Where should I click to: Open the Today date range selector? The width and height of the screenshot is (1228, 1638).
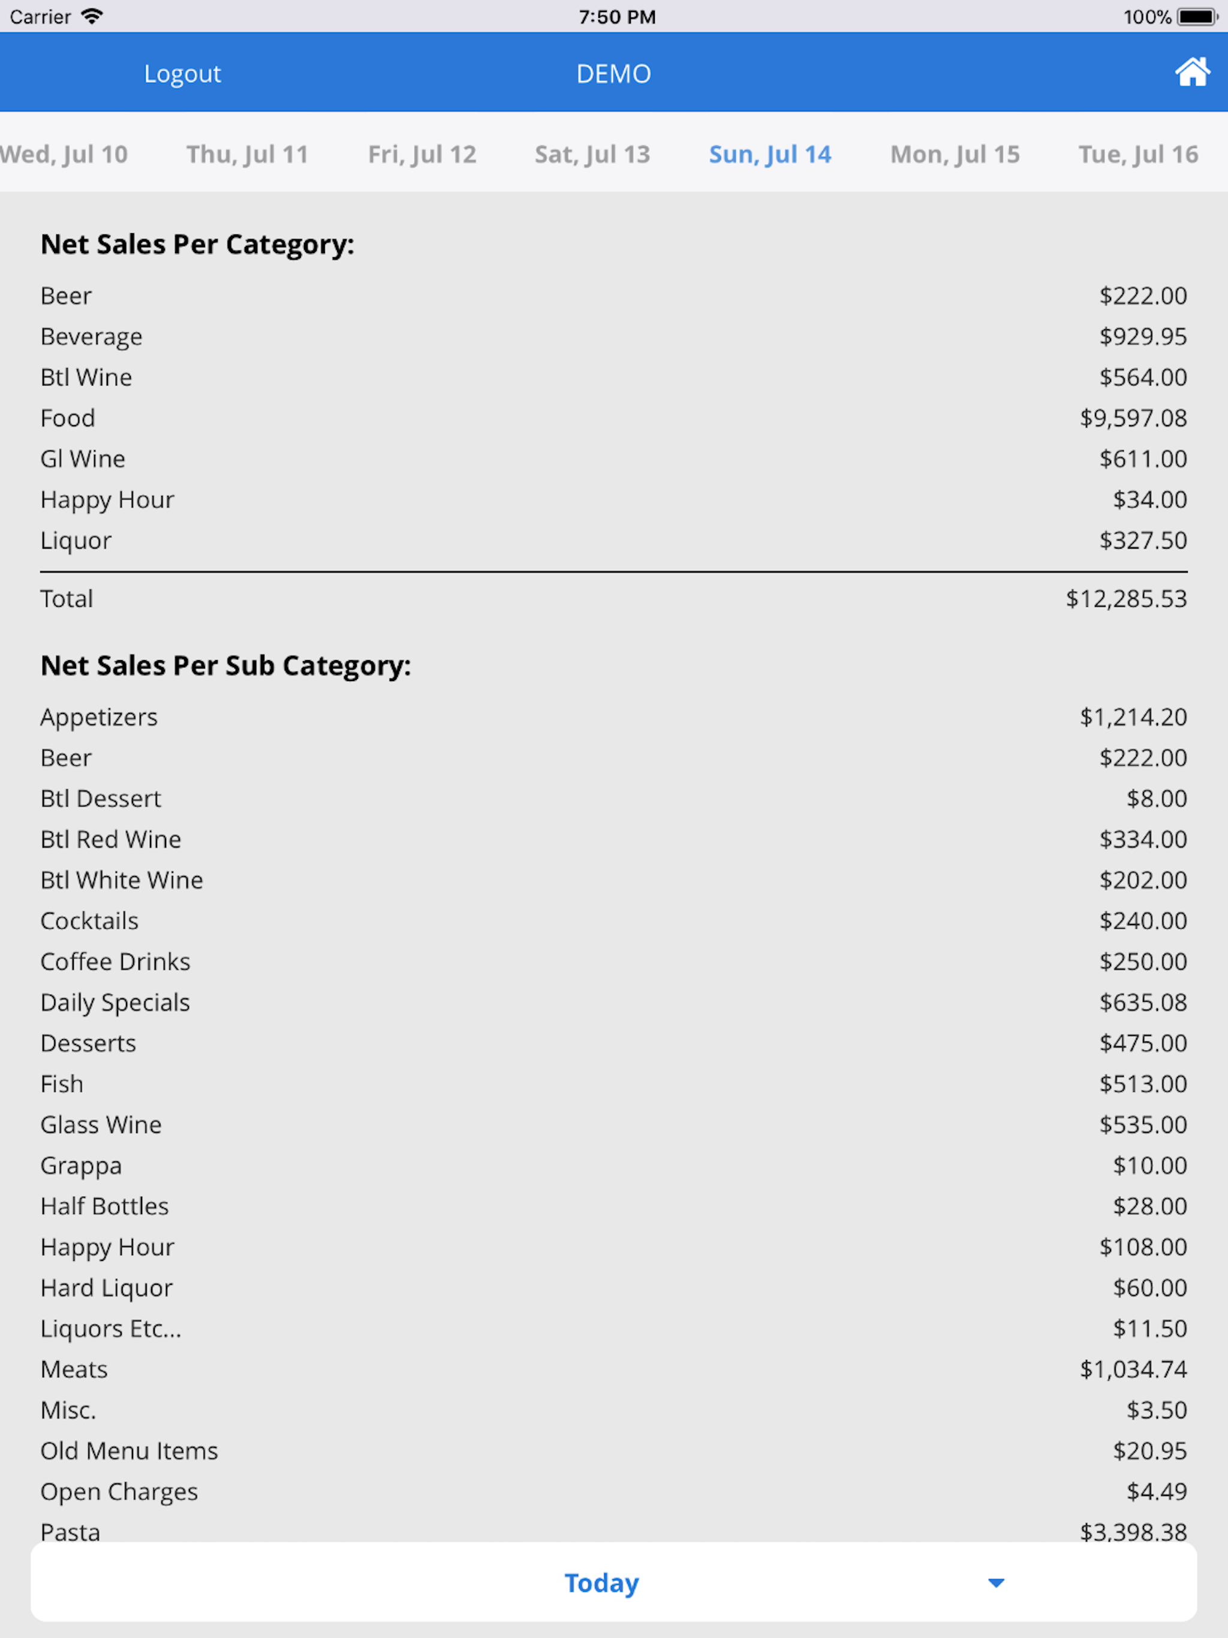point(614,1582)
